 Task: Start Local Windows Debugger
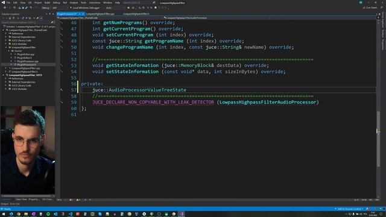point(85,8)
